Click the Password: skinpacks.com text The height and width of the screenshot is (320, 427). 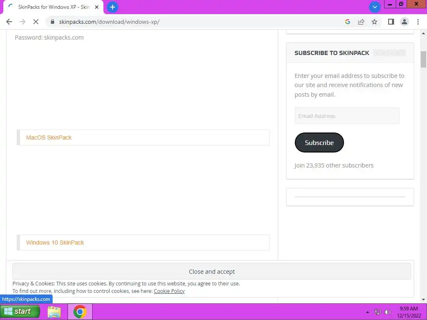tap(49, 37)
